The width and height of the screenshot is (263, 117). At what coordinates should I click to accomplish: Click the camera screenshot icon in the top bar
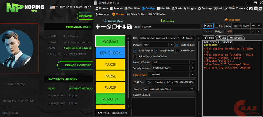[251, 9]
